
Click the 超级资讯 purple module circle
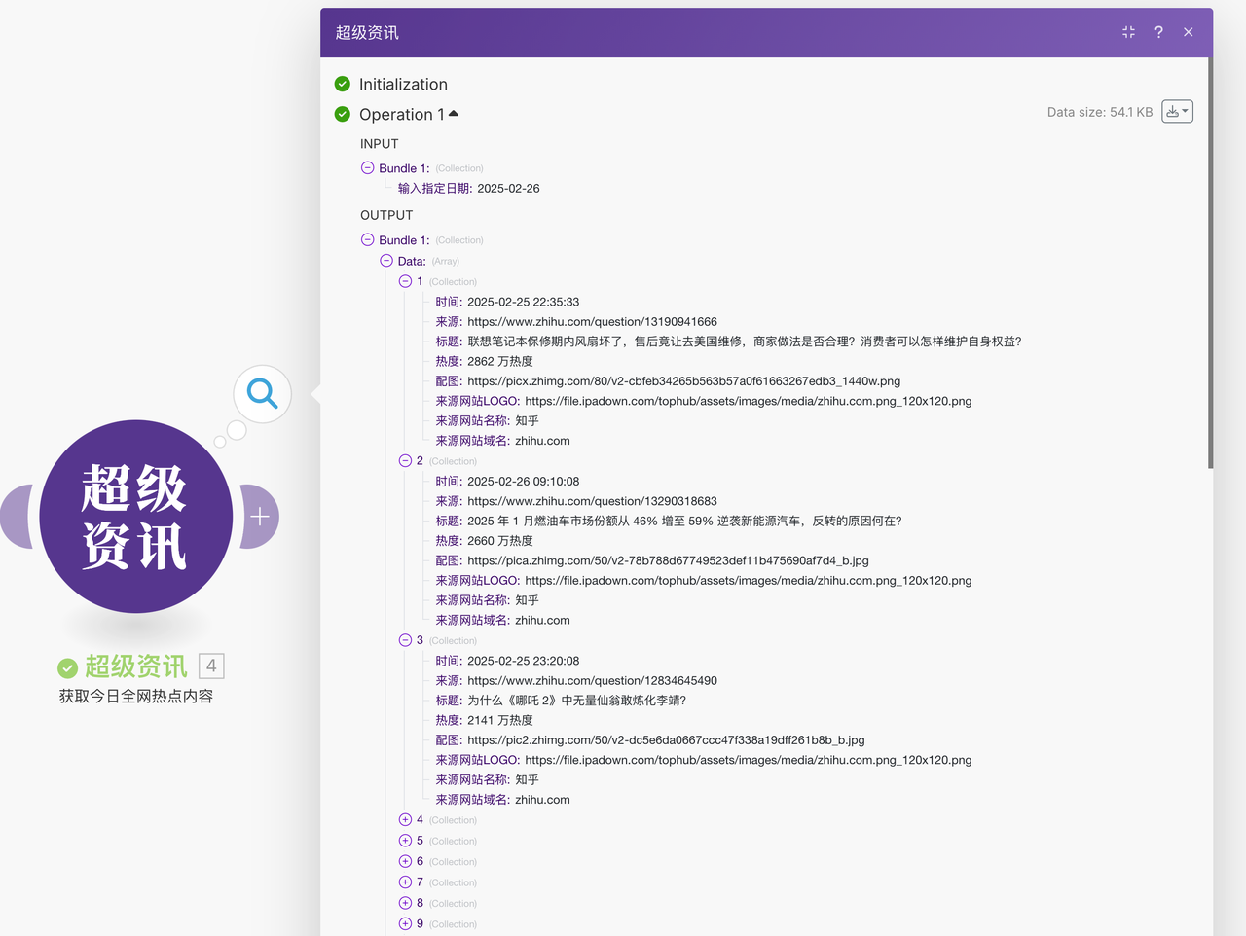135,517
